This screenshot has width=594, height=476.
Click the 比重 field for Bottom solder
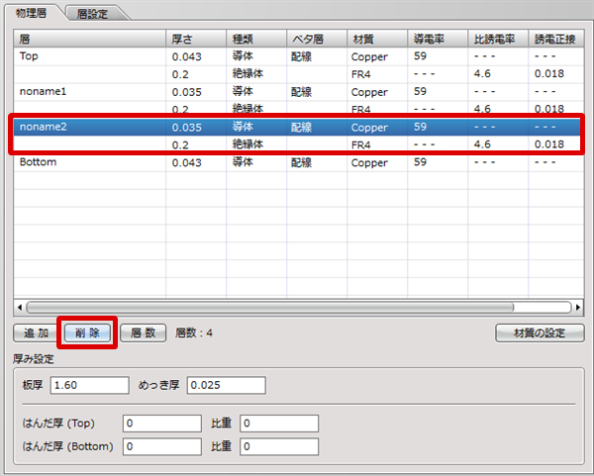(279, 446)
